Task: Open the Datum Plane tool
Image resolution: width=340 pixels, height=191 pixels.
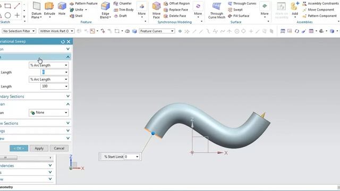Action: point(36,11)
